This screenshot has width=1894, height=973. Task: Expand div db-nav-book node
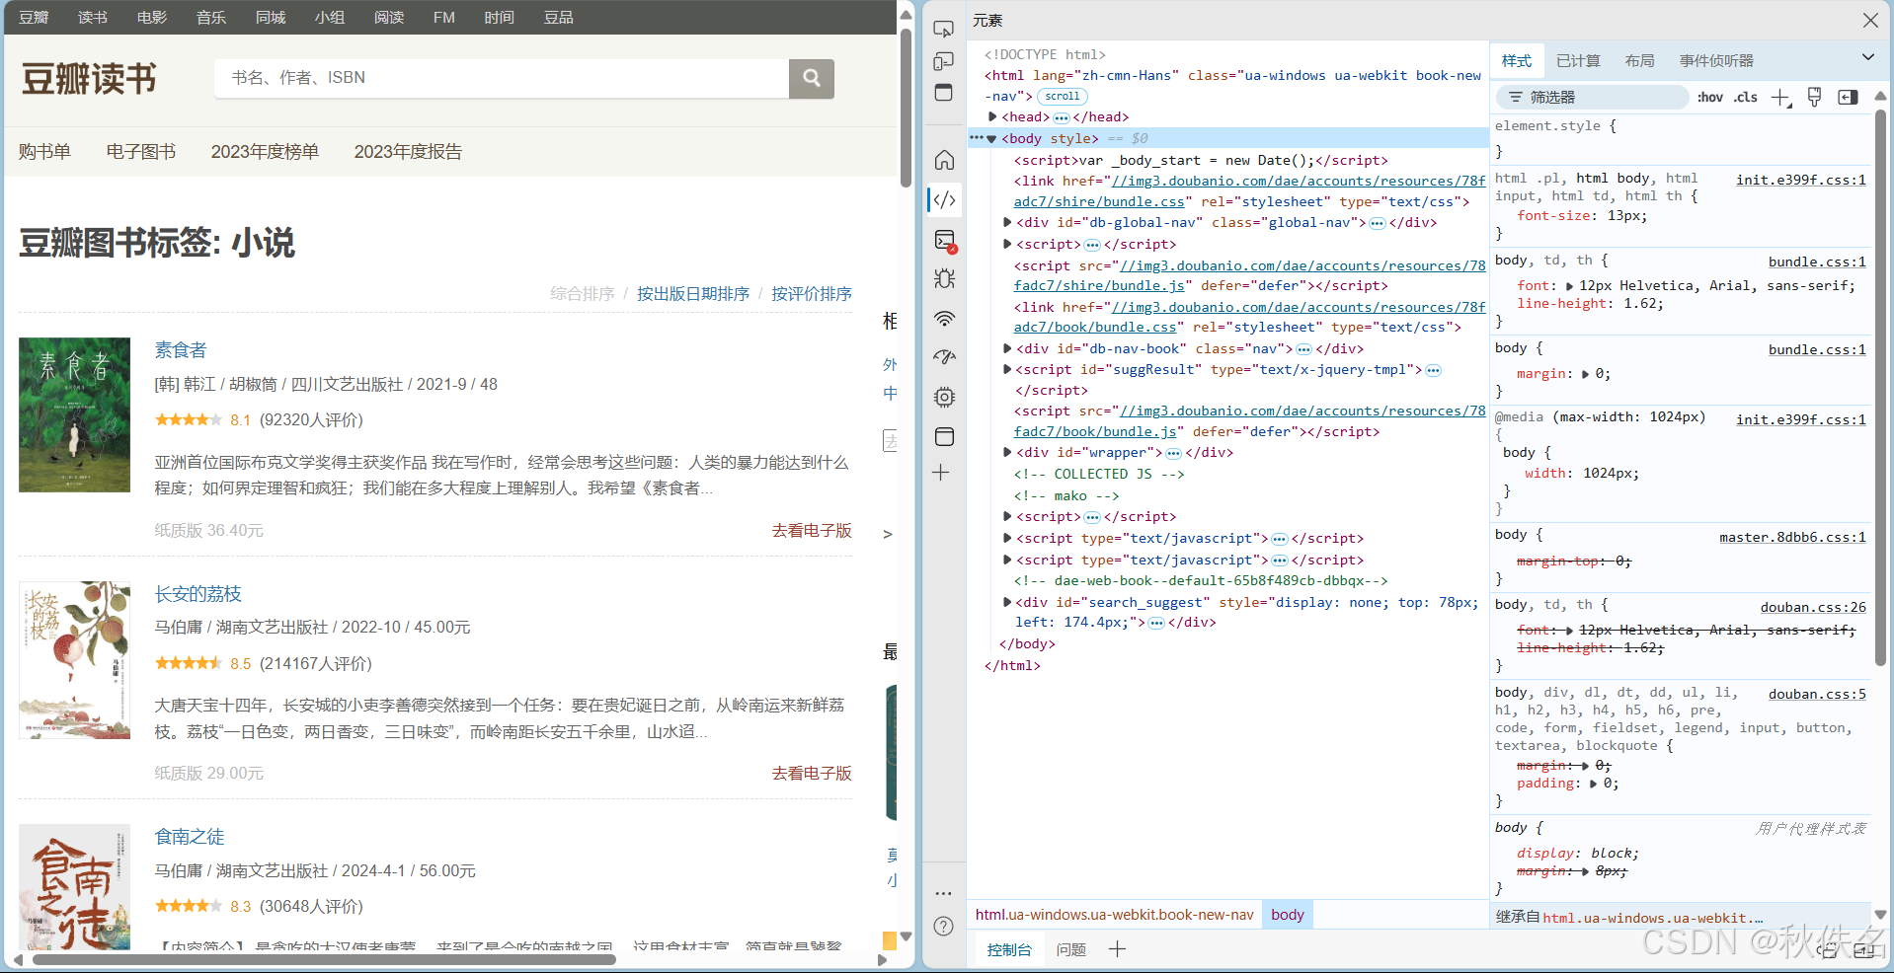click(1007, 348)
